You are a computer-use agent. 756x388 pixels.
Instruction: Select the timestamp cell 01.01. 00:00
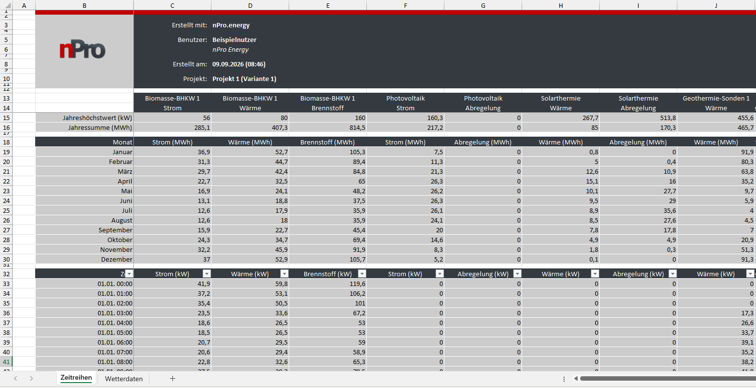tap(84, 284)
